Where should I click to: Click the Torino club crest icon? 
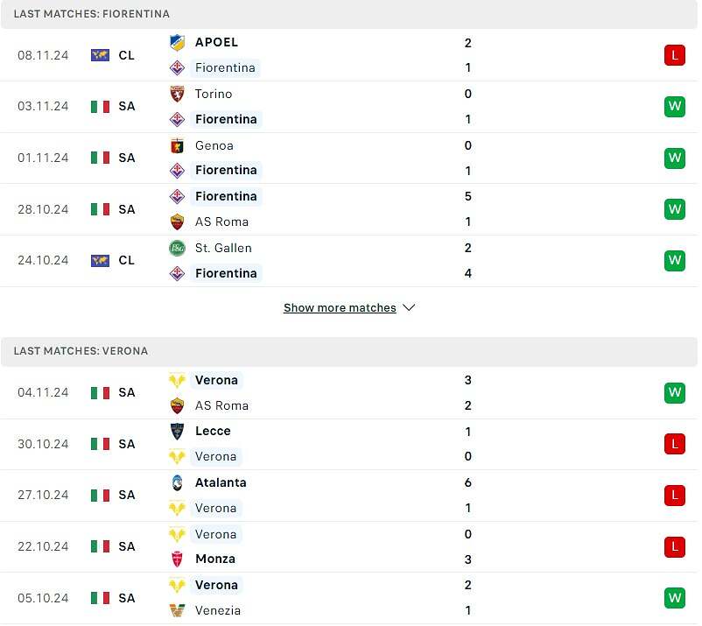(178, 94)
